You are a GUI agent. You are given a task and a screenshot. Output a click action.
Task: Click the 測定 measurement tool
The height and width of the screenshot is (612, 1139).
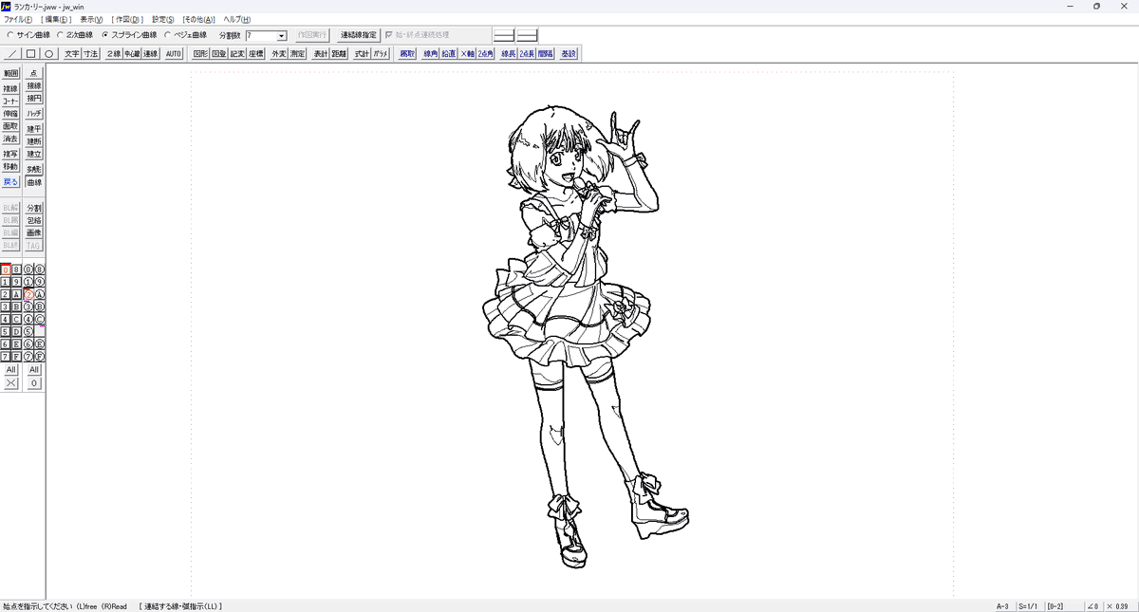point(298,54)
